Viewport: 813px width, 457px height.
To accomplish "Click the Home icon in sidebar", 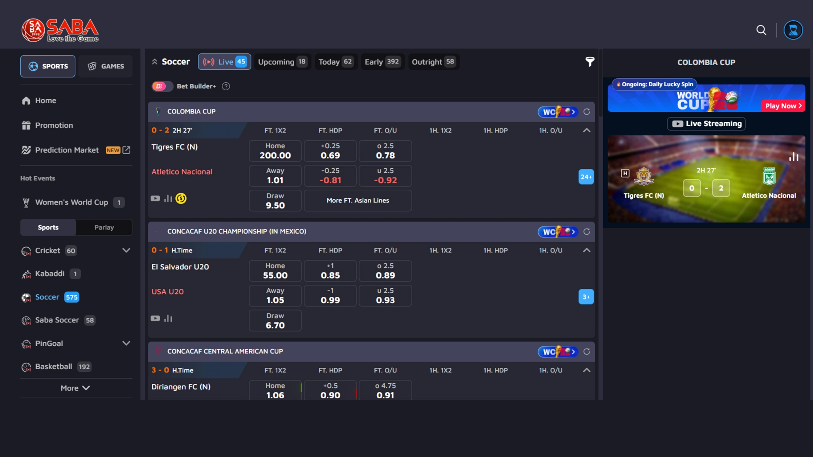I will 26,100.
